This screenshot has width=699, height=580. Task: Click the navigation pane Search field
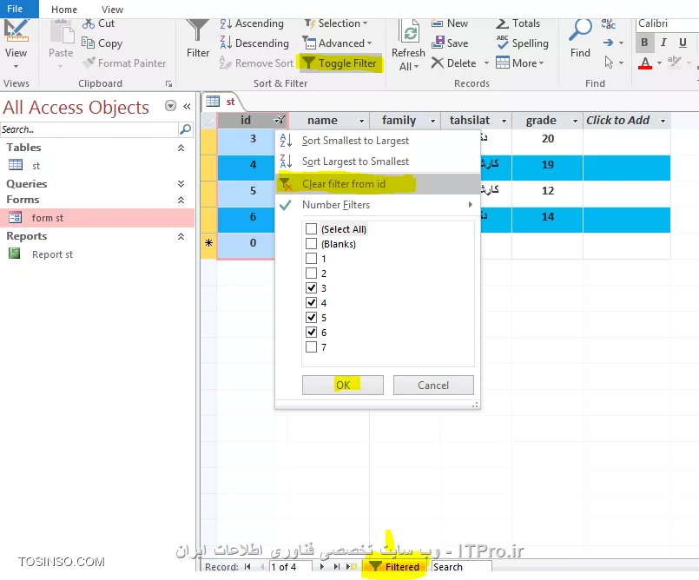89,129
